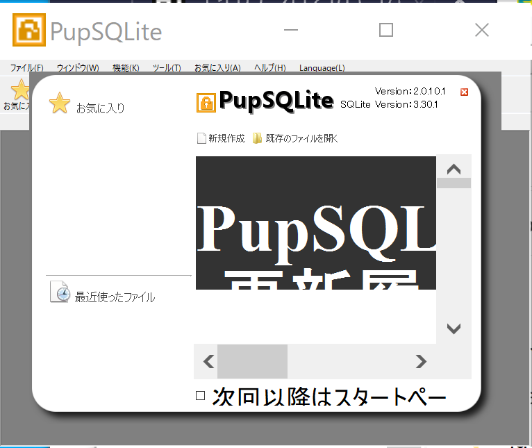Click the PupSQL banner image
532x448 pixels.
316,223
